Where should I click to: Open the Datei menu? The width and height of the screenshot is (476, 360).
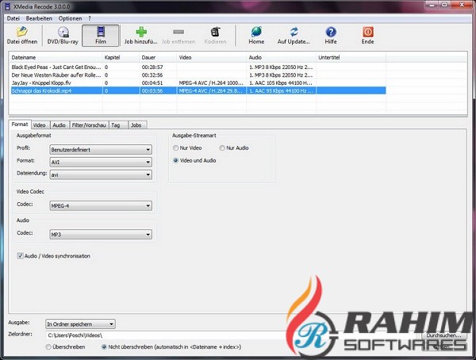tap(13, 18)
